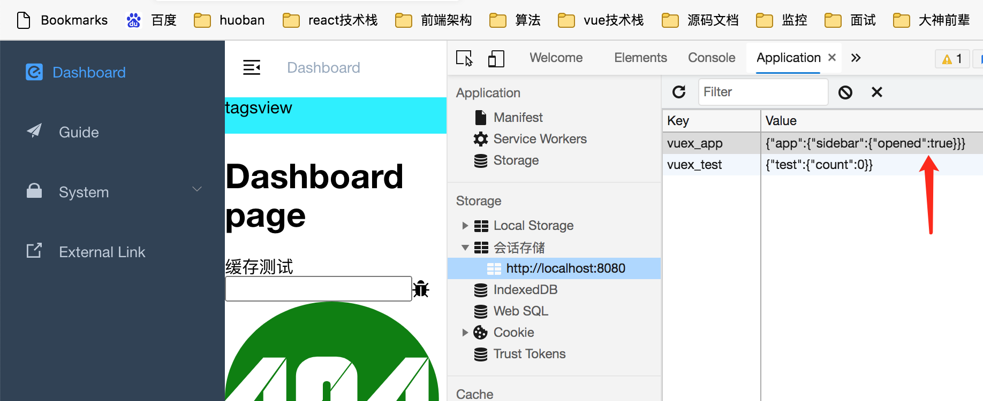Toggle sidebar with hamburger icon
983x401 pixels.
(252, 67)
